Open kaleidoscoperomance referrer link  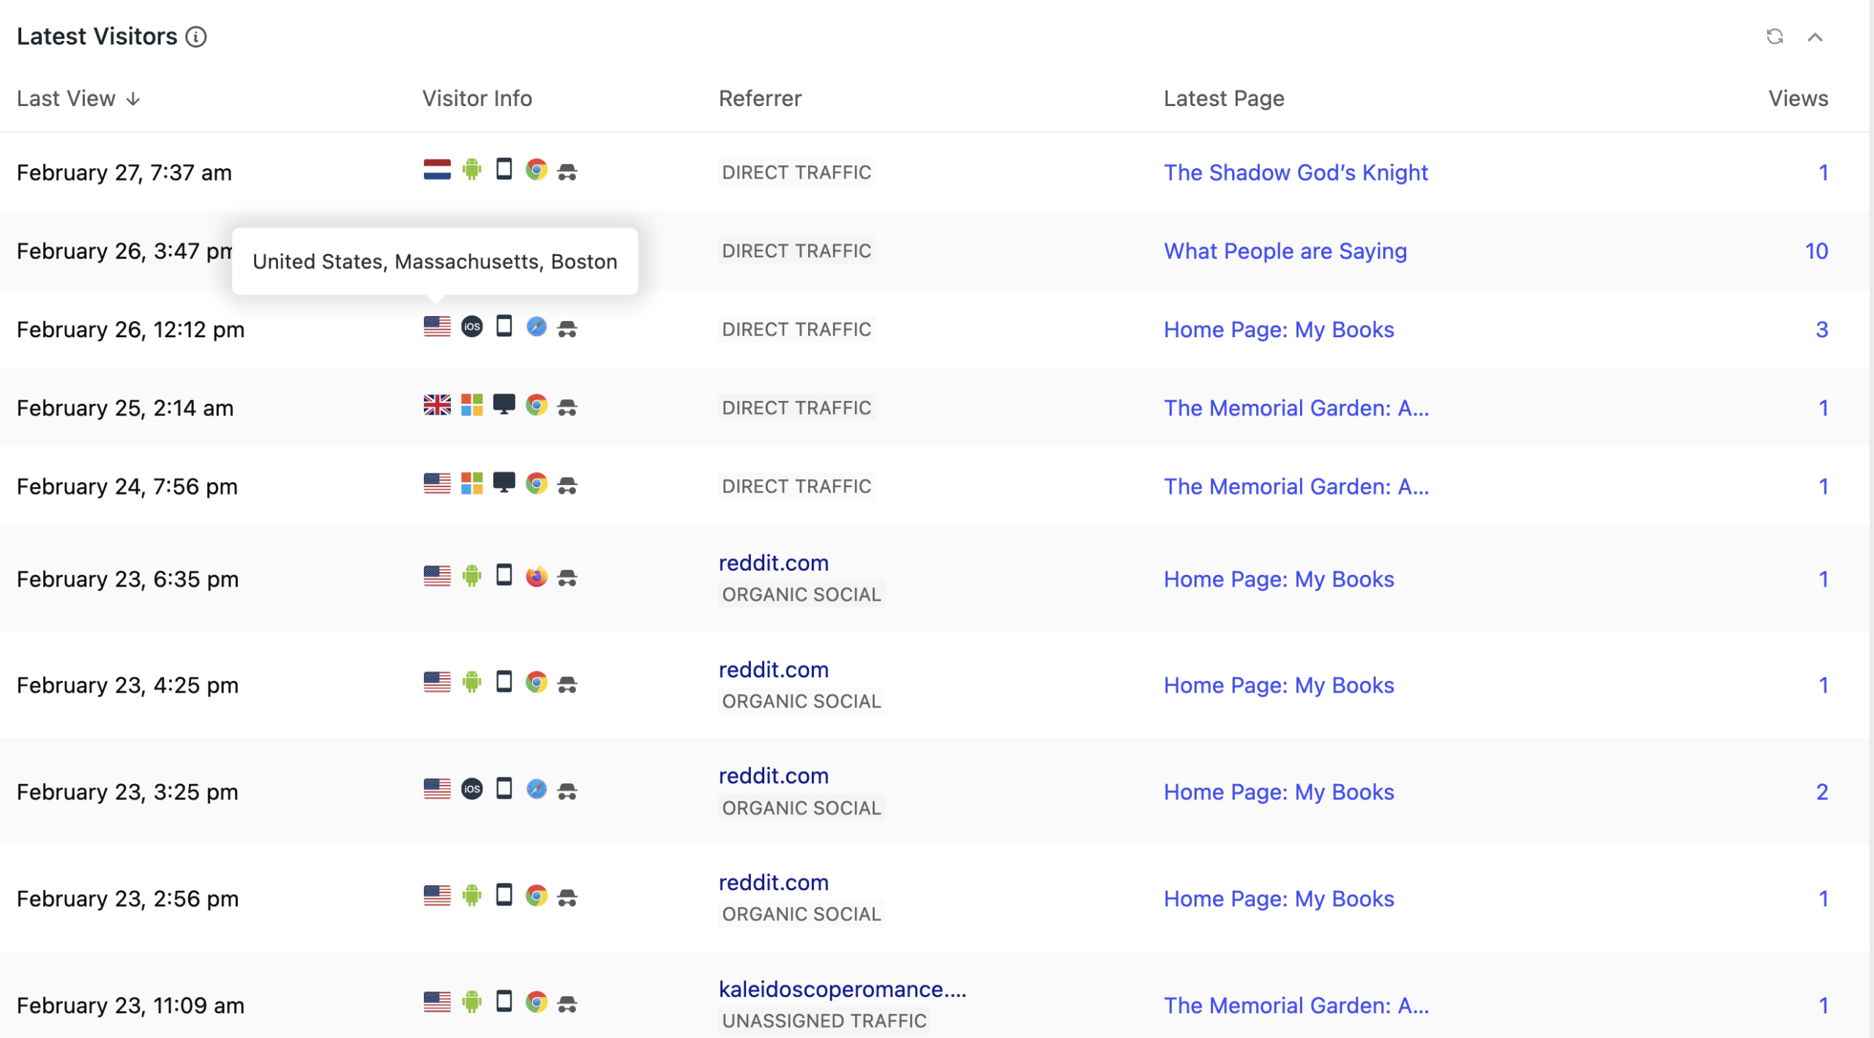coord(842,990)
